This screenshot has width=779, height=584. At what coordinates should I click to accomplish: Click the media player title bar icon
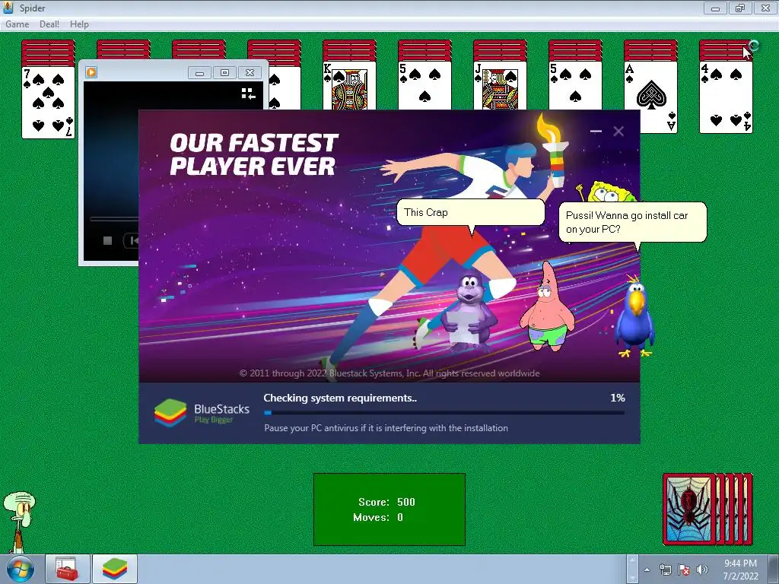coord(91,72)
